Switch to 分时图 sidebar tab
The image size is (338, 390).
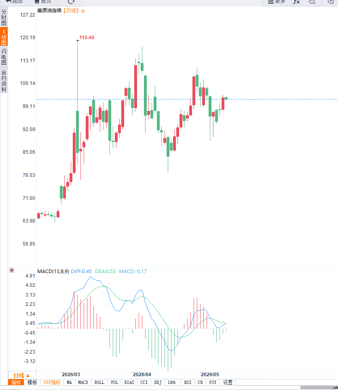click(x=4, y=17)
